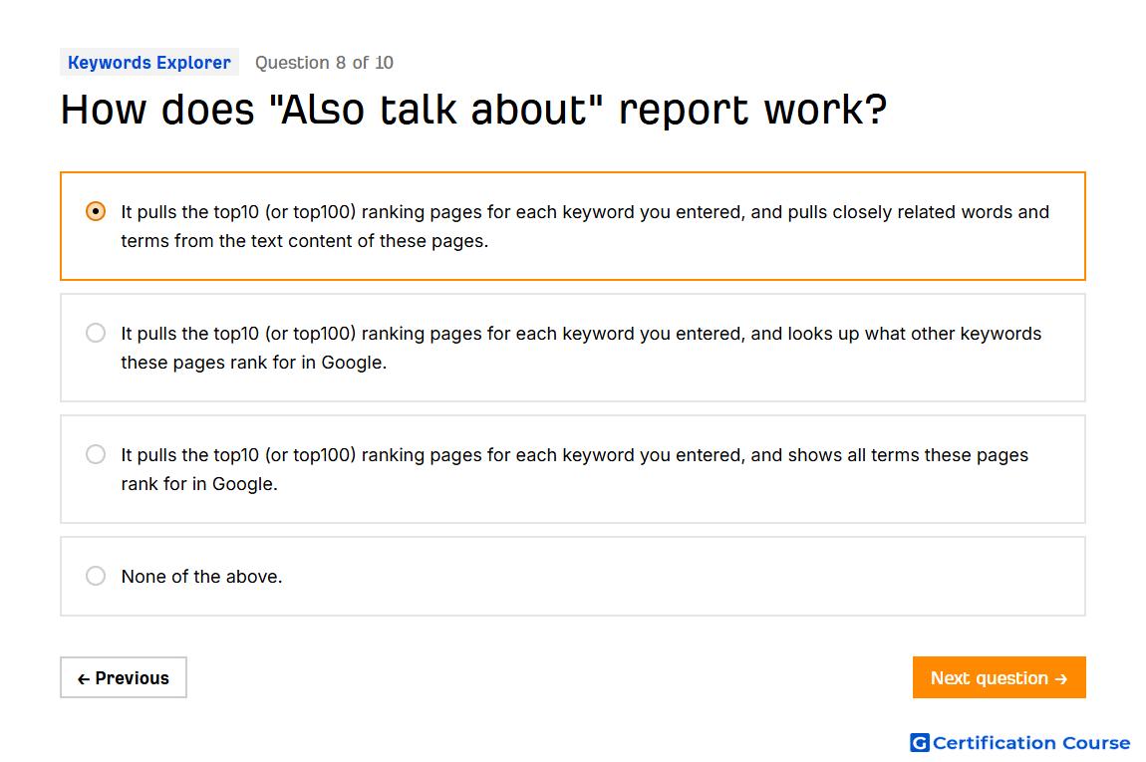The height and width of the screenshot is (762, 1146).
Task: Select the 'shows all terms these pages rank for' radio option
Action: [x=95, y=454]
